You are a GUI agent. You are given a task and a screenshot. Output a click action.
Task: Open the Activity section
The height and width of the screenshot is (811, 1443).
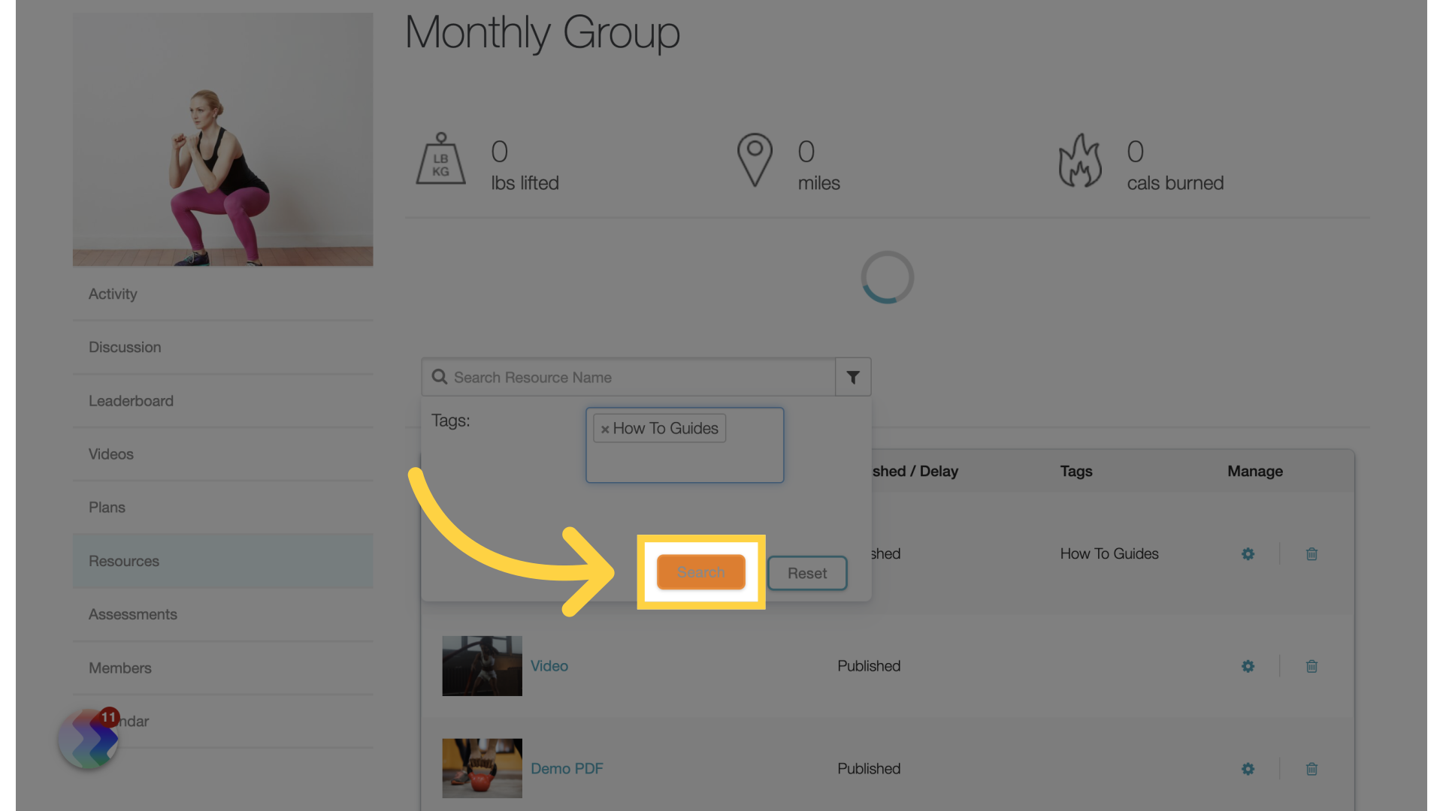coord(112,294)
